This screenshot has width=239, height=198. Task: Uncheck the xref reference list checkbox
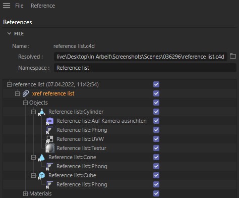point(156,93)
